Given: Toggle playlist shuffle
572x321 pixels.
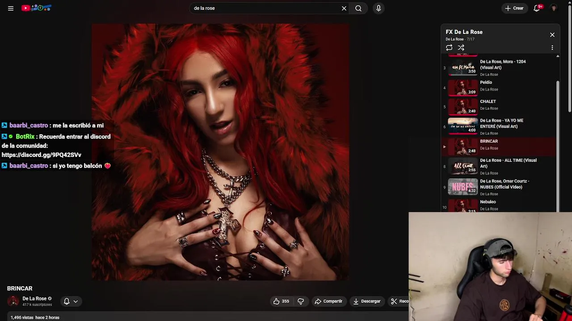Looking at the screenshot, I should 461,48.
